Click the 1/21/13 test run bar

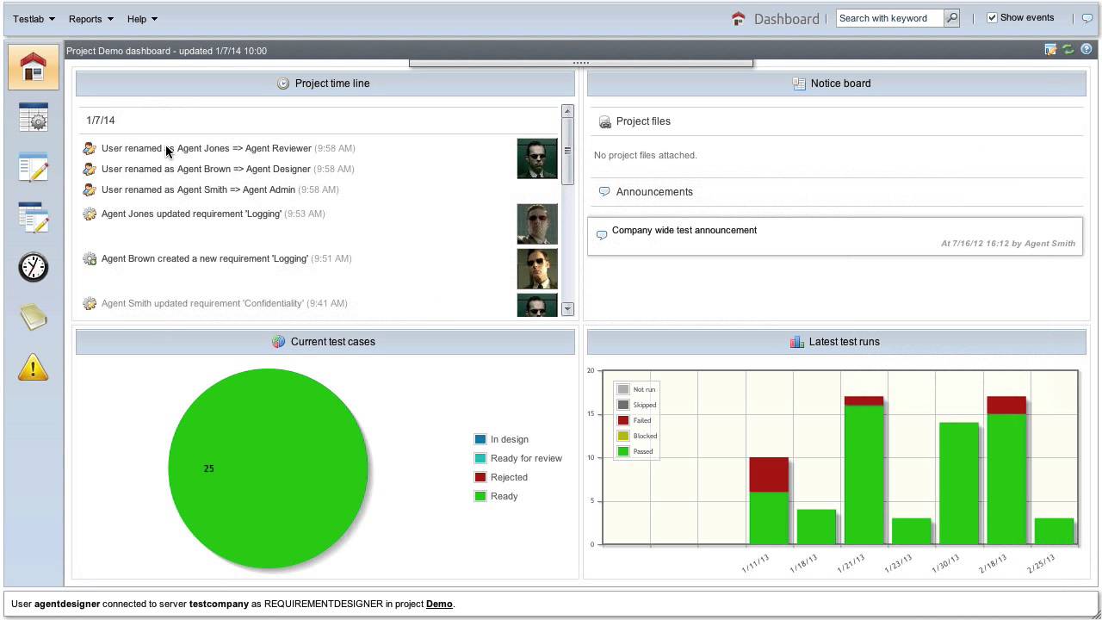click(x=864, y=470)
